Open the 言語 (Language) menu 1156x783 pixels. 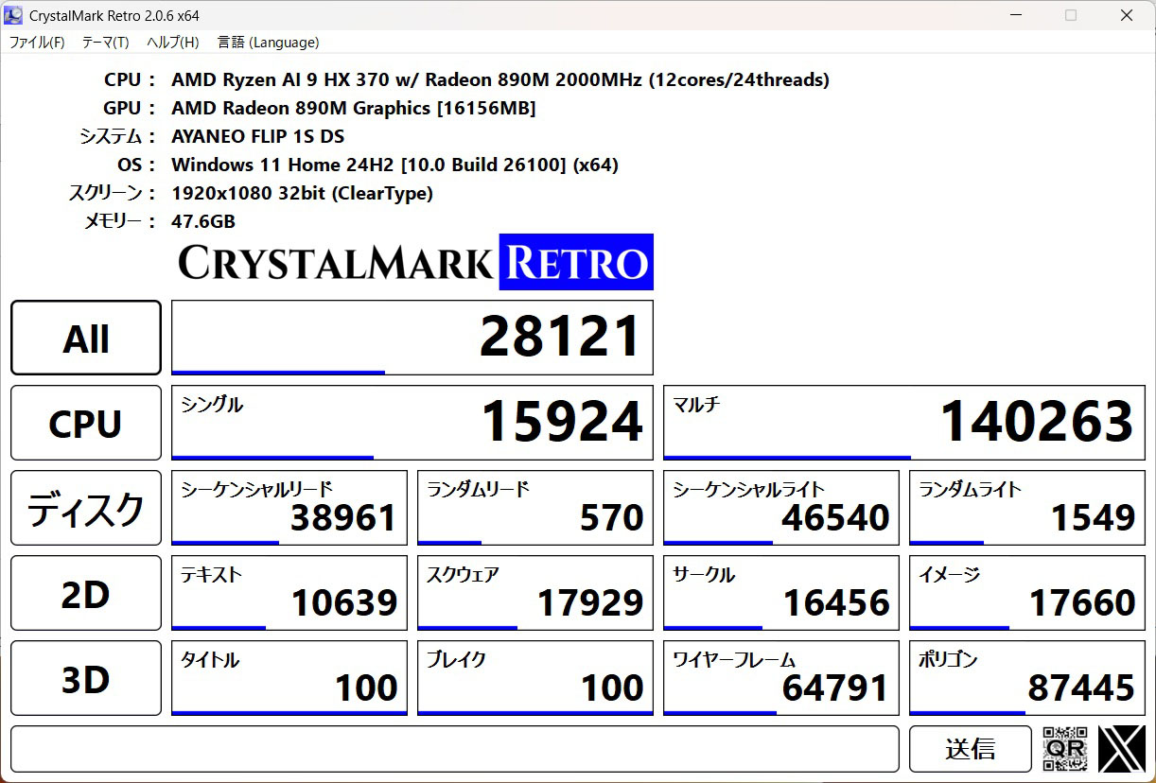point(268,43)
